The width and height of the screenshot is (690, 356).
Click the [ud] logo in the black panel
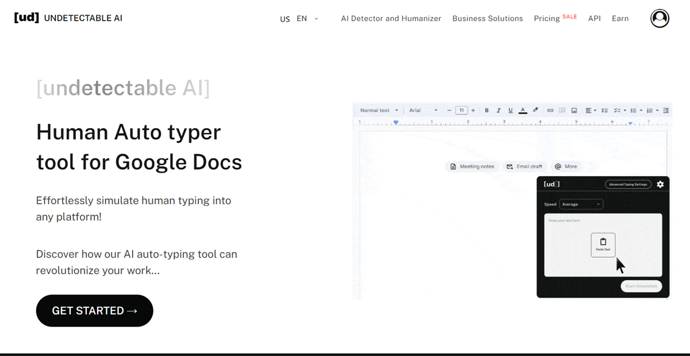551,184
